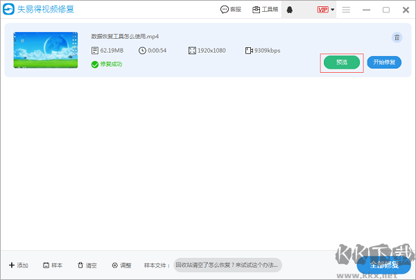Image resolution: width=416 pixels, height=280 pixels.
Task: Open the 调整 adjust settings
Action: point(121,265)
